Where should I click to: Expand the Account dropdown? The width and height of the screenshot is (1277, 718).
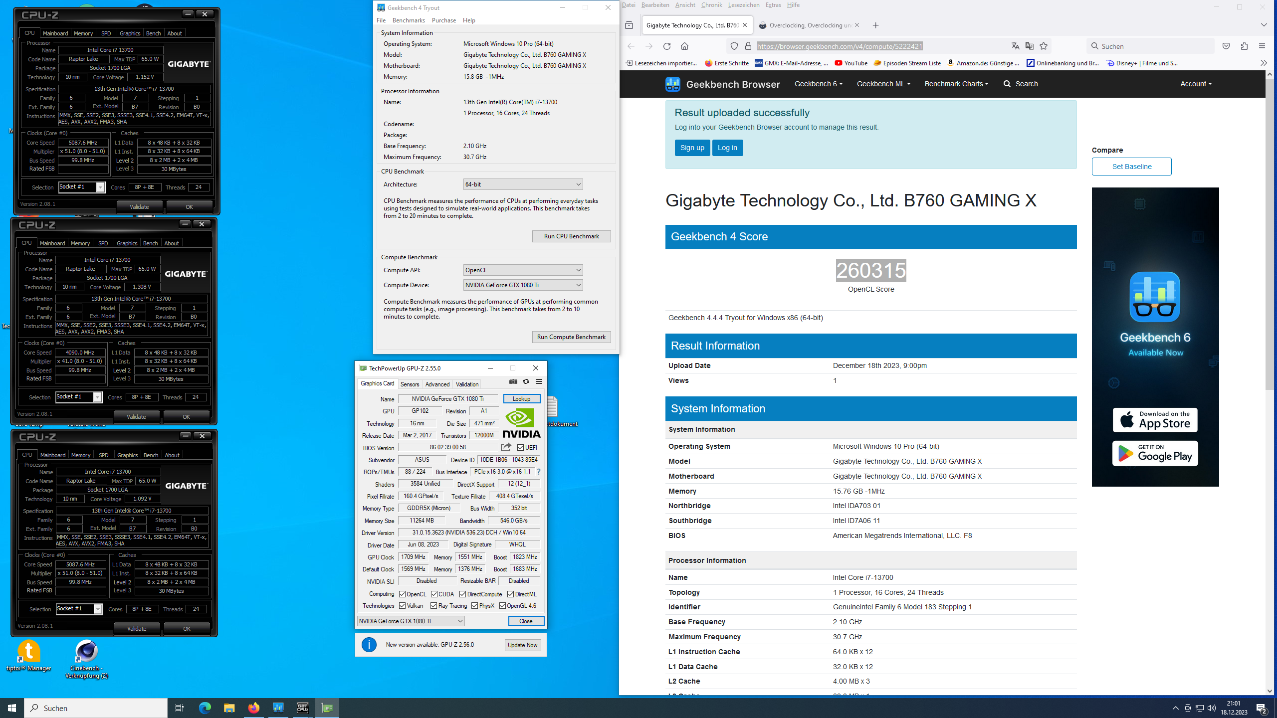coord(1196,84)
